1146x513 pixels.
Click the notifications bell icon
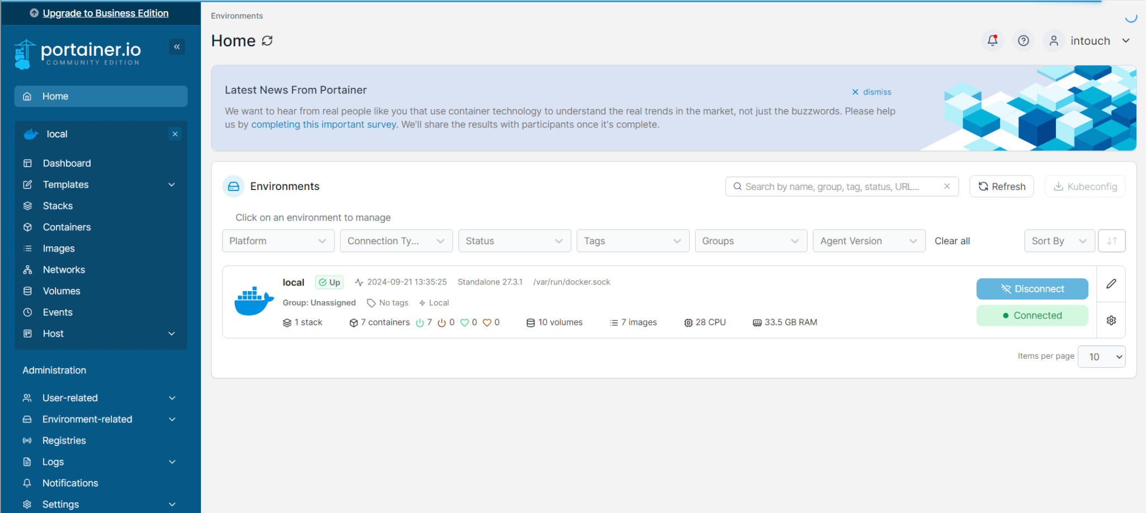[993, 41]
